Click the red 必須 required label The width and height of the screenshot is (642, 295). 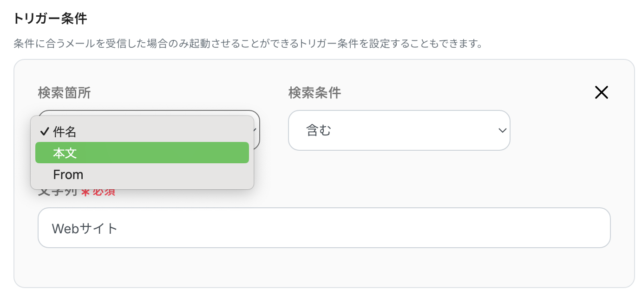104,192
